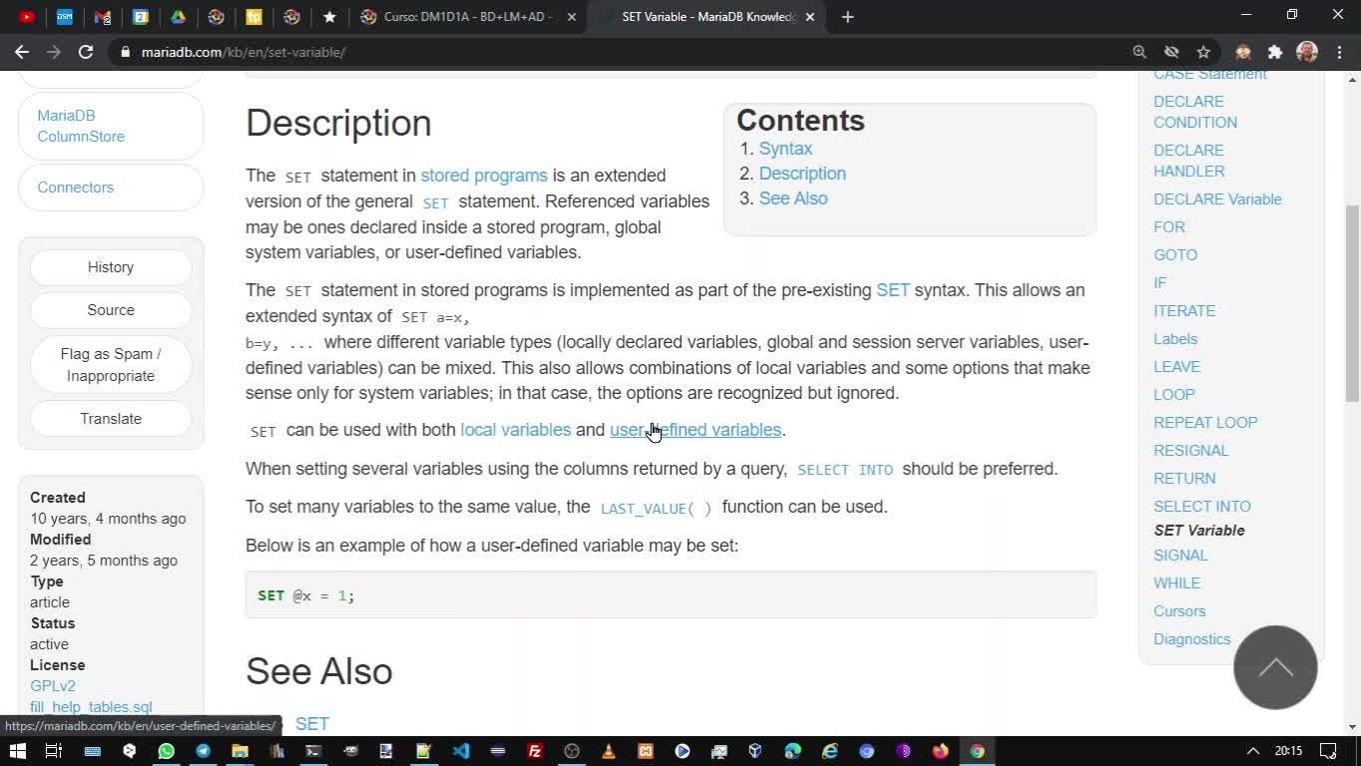Image resolution: width=1361 pixels, height=766 pixels.
Task: Open the YouTube pinned tab
Action: tap(27, 17)
